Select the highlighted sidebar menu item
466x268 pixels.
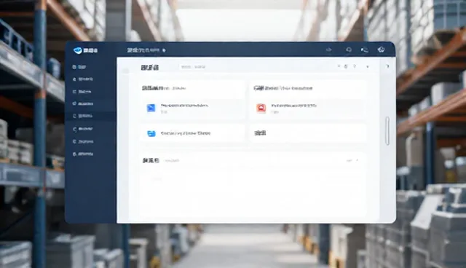(x=90, y=116)
